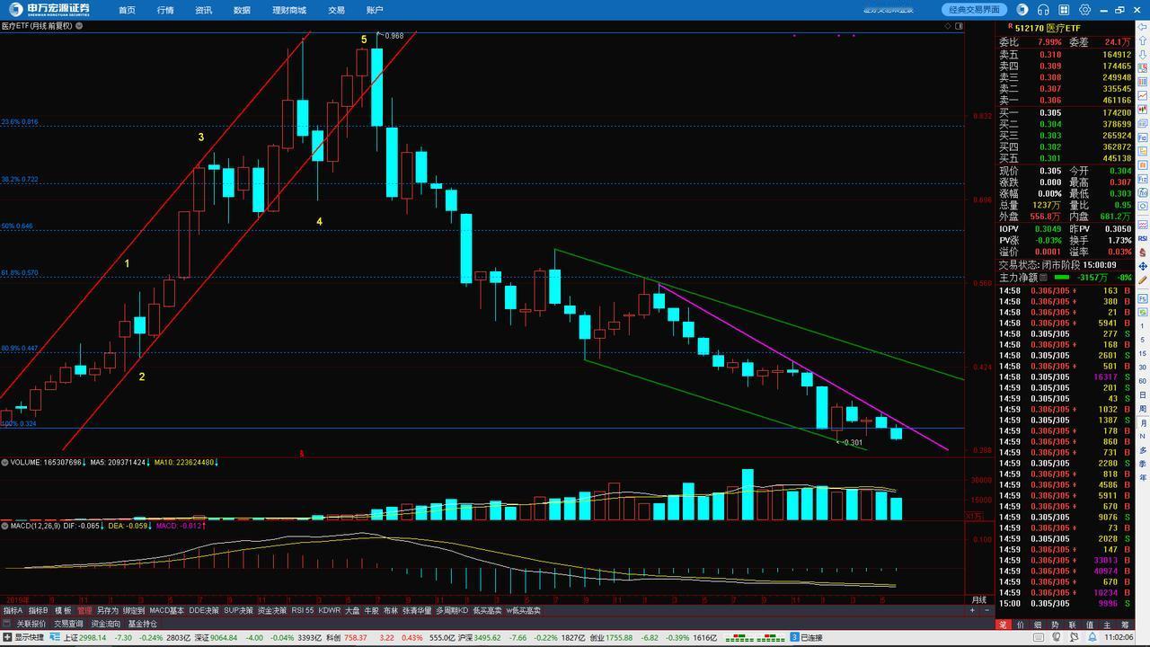This screenshot has width=1150, height=647.
Task: Click the plus icon beside 显示快捷
Action: pos(7,637)
